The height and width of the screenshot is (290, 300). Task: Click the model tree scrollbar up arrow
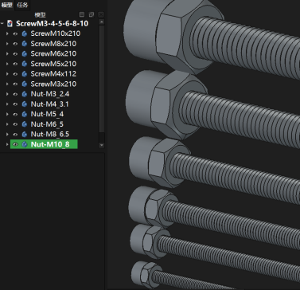click(x=102, y=22)
